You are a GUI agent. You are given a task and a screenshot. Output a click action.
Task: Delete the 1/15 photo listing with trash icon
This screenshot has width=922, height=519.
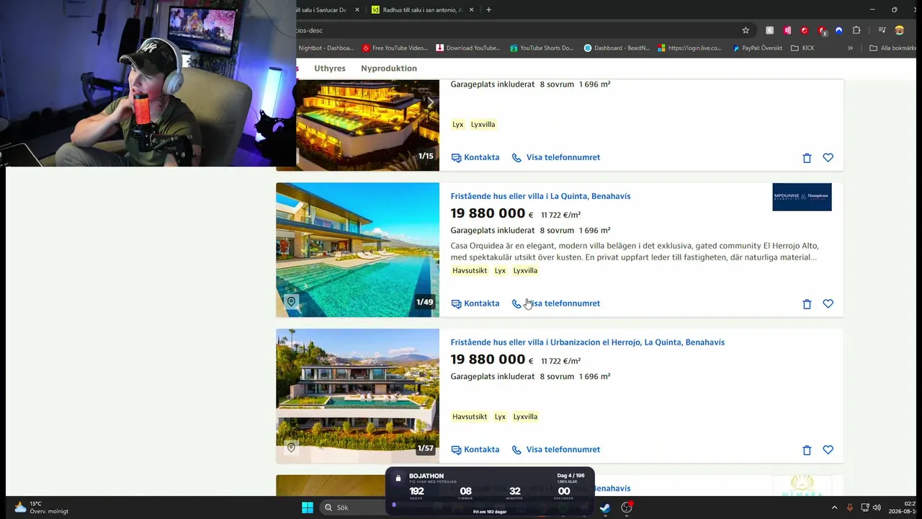point(807,158)
